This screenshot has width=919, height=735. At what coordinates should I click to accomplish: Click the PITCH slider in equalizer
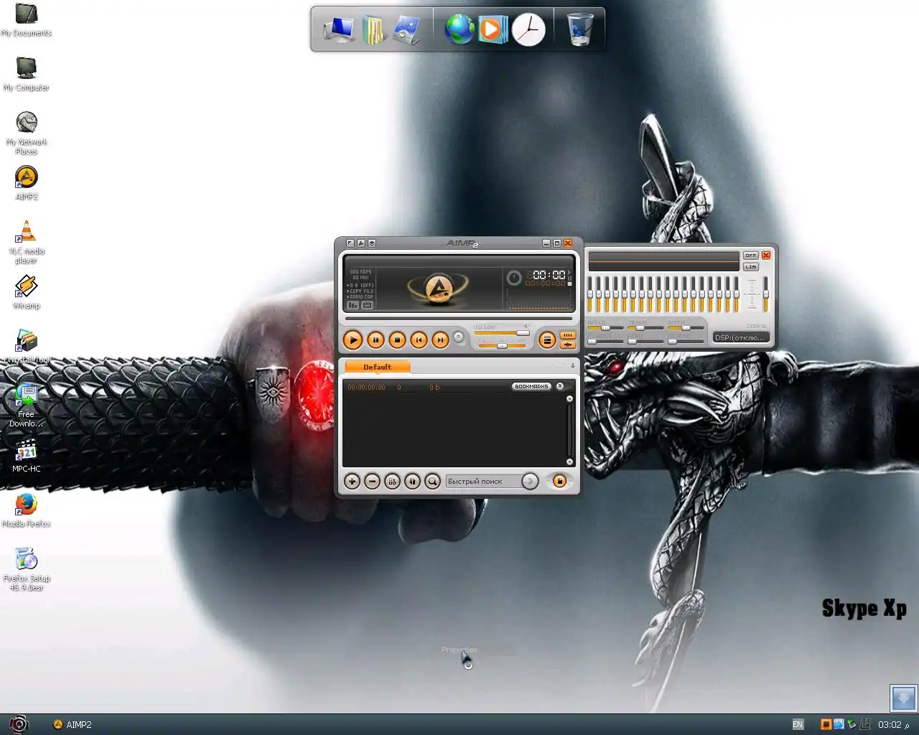point(686,328)
